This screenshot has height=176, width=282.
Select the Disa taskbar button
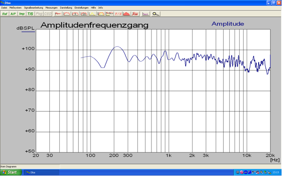41,172
